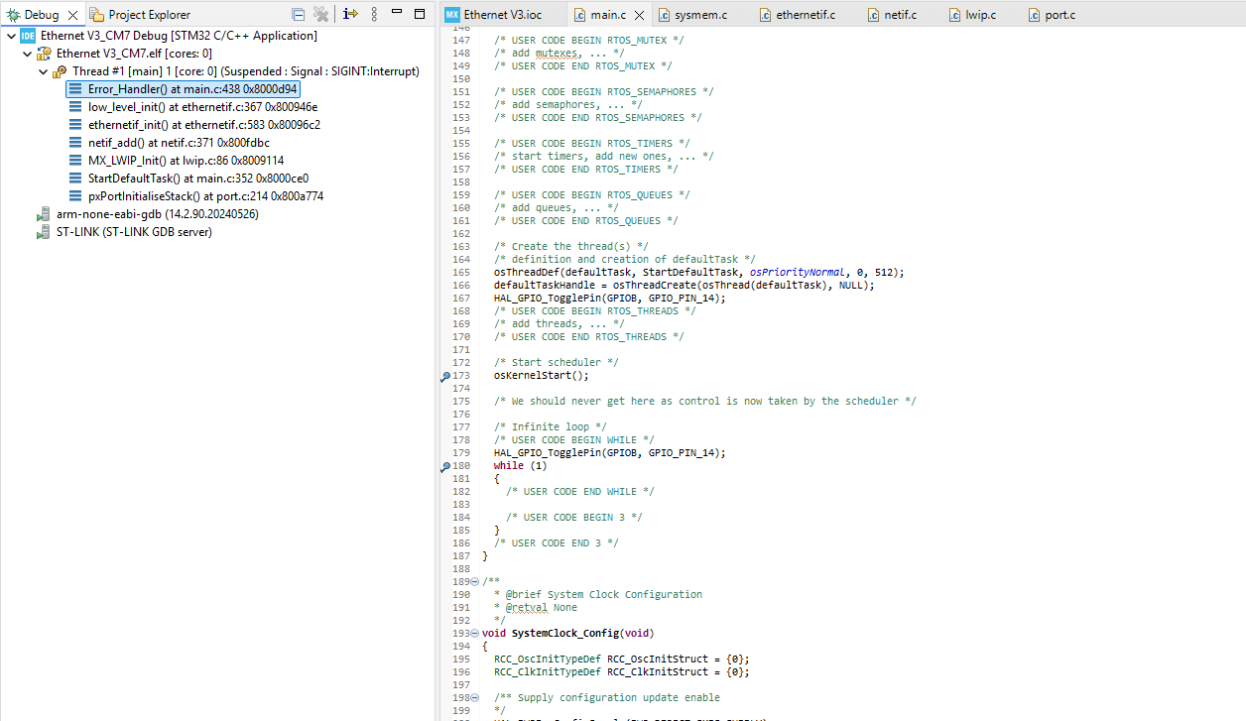Click the bug icon on the Debug tab
This screenshot has height=721, width=1246.
point(12,14)
